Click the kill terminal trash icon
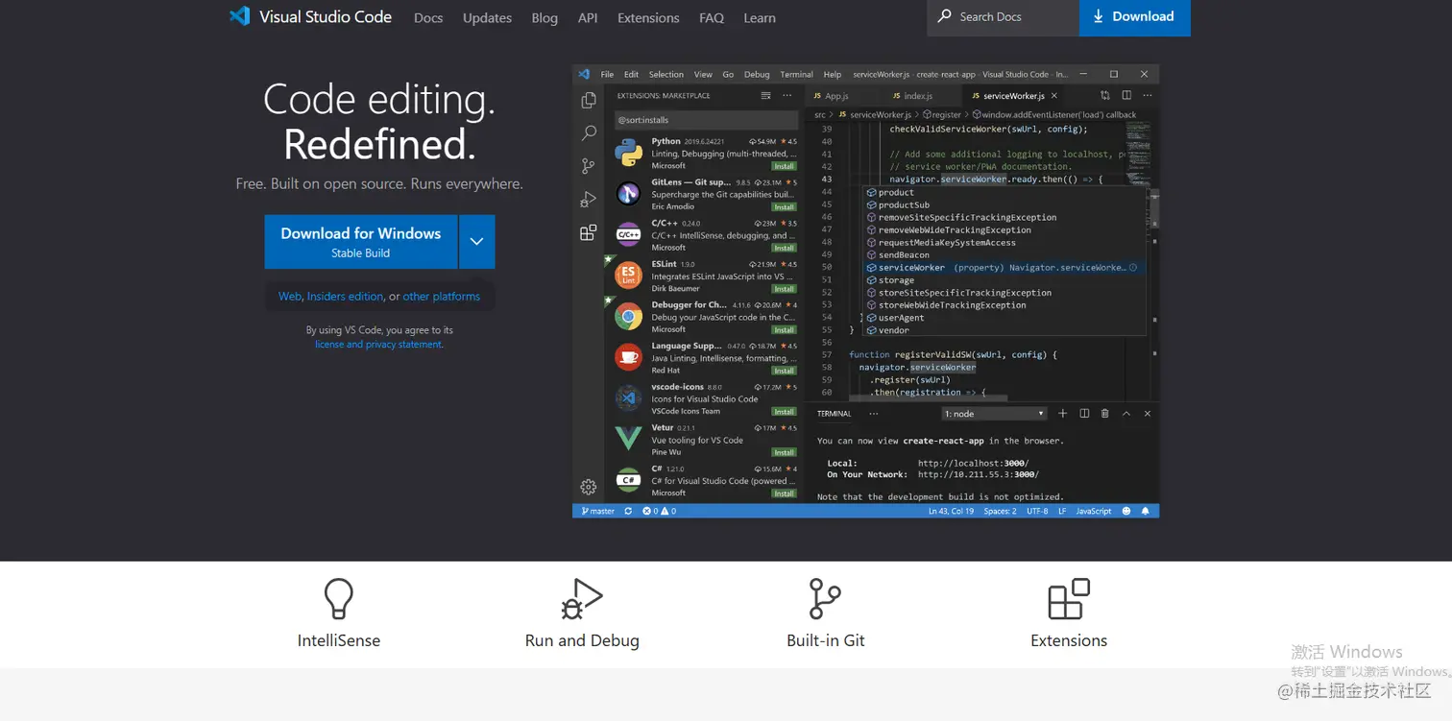Viewport: 1452px width, 721px height. click(1105, 413)
